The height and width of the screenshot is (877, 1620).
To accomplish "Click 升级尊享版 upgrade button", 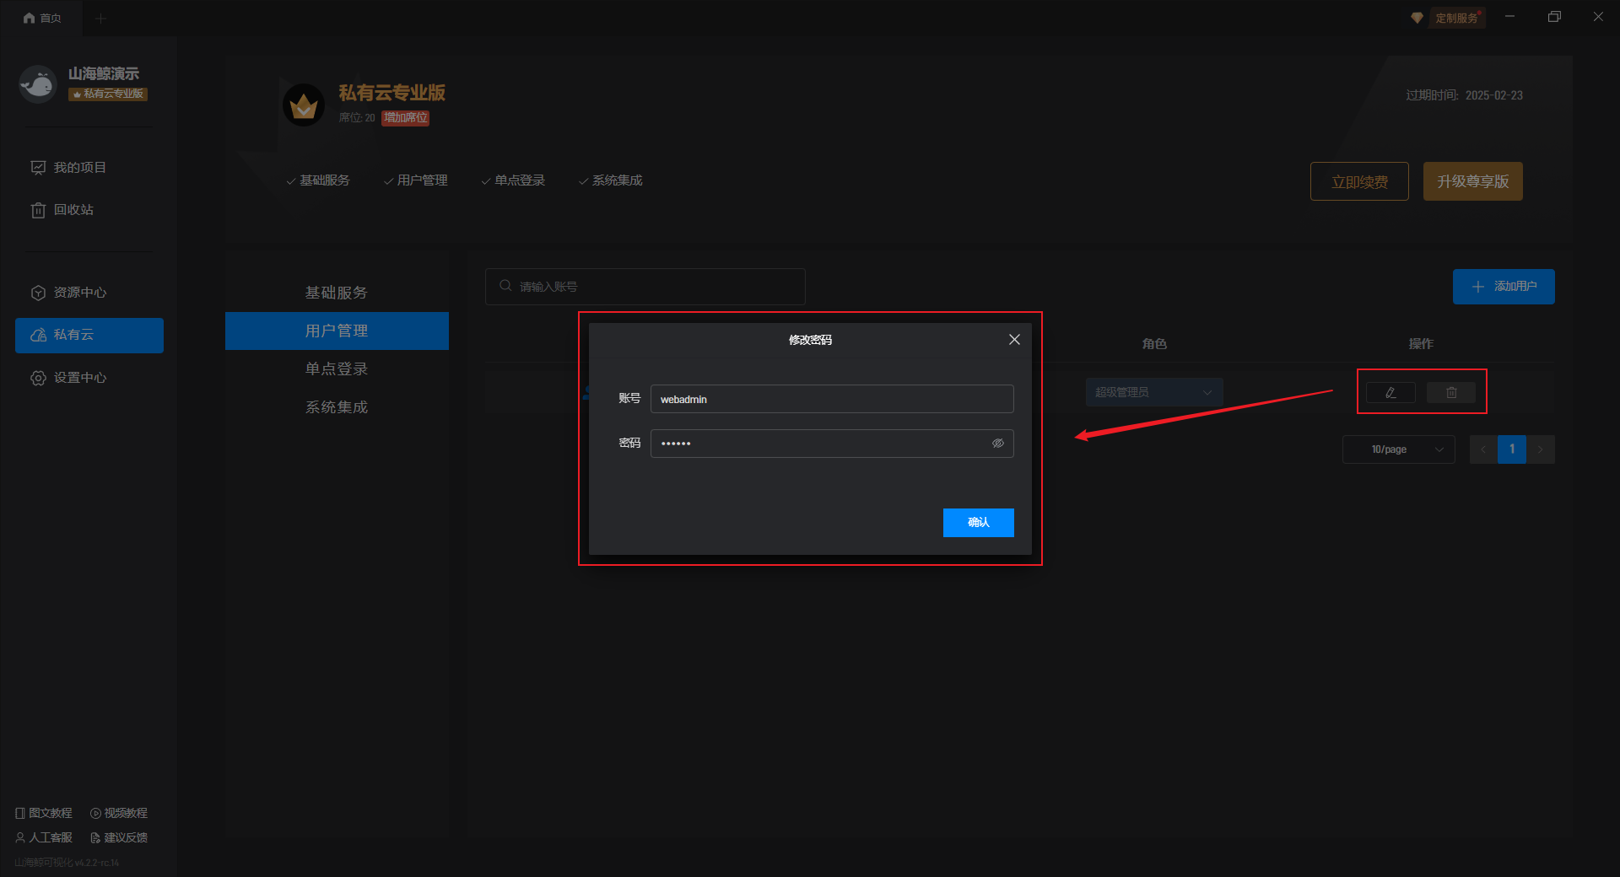I will click(x=1473, y=181).
